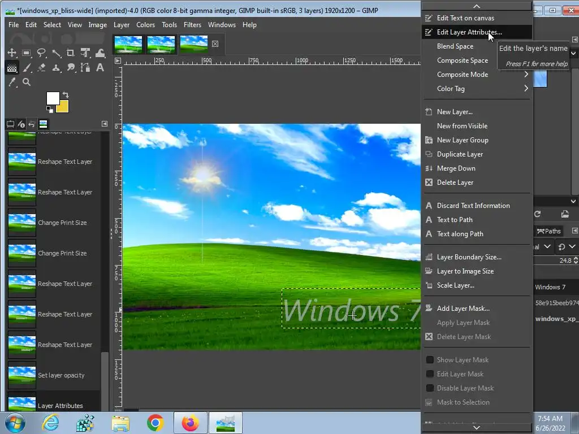Screen dimensions: 579x434
Task: Open Windows Start menu
Action: click(x=15, y=423)
